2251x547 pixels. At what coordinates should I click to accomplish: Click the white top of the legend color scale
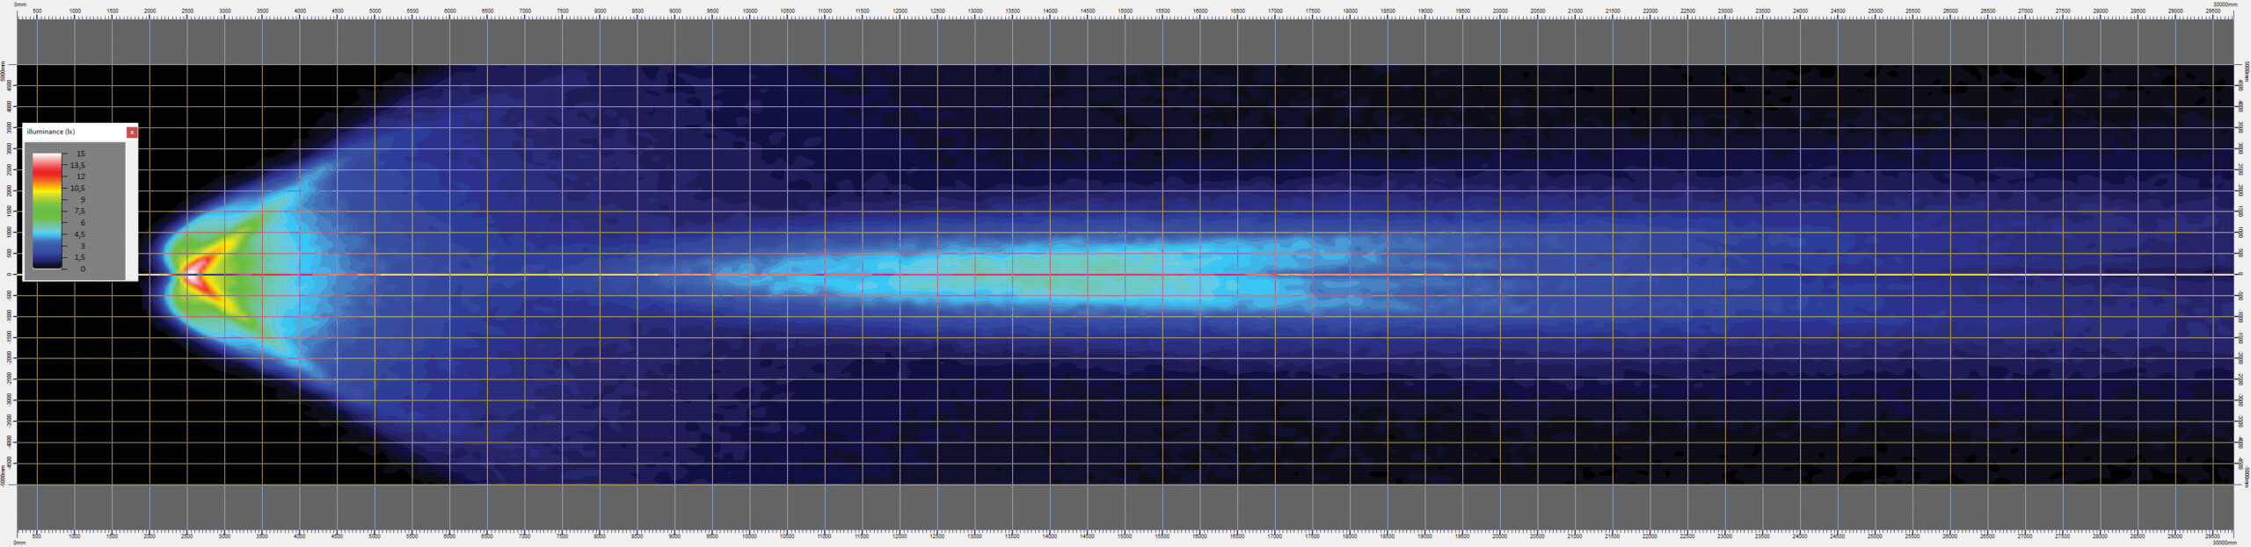click(x=47, y=156)
